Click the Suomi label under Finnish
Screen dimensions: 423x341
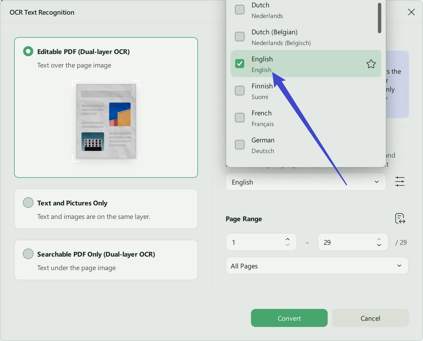[260, 97]
